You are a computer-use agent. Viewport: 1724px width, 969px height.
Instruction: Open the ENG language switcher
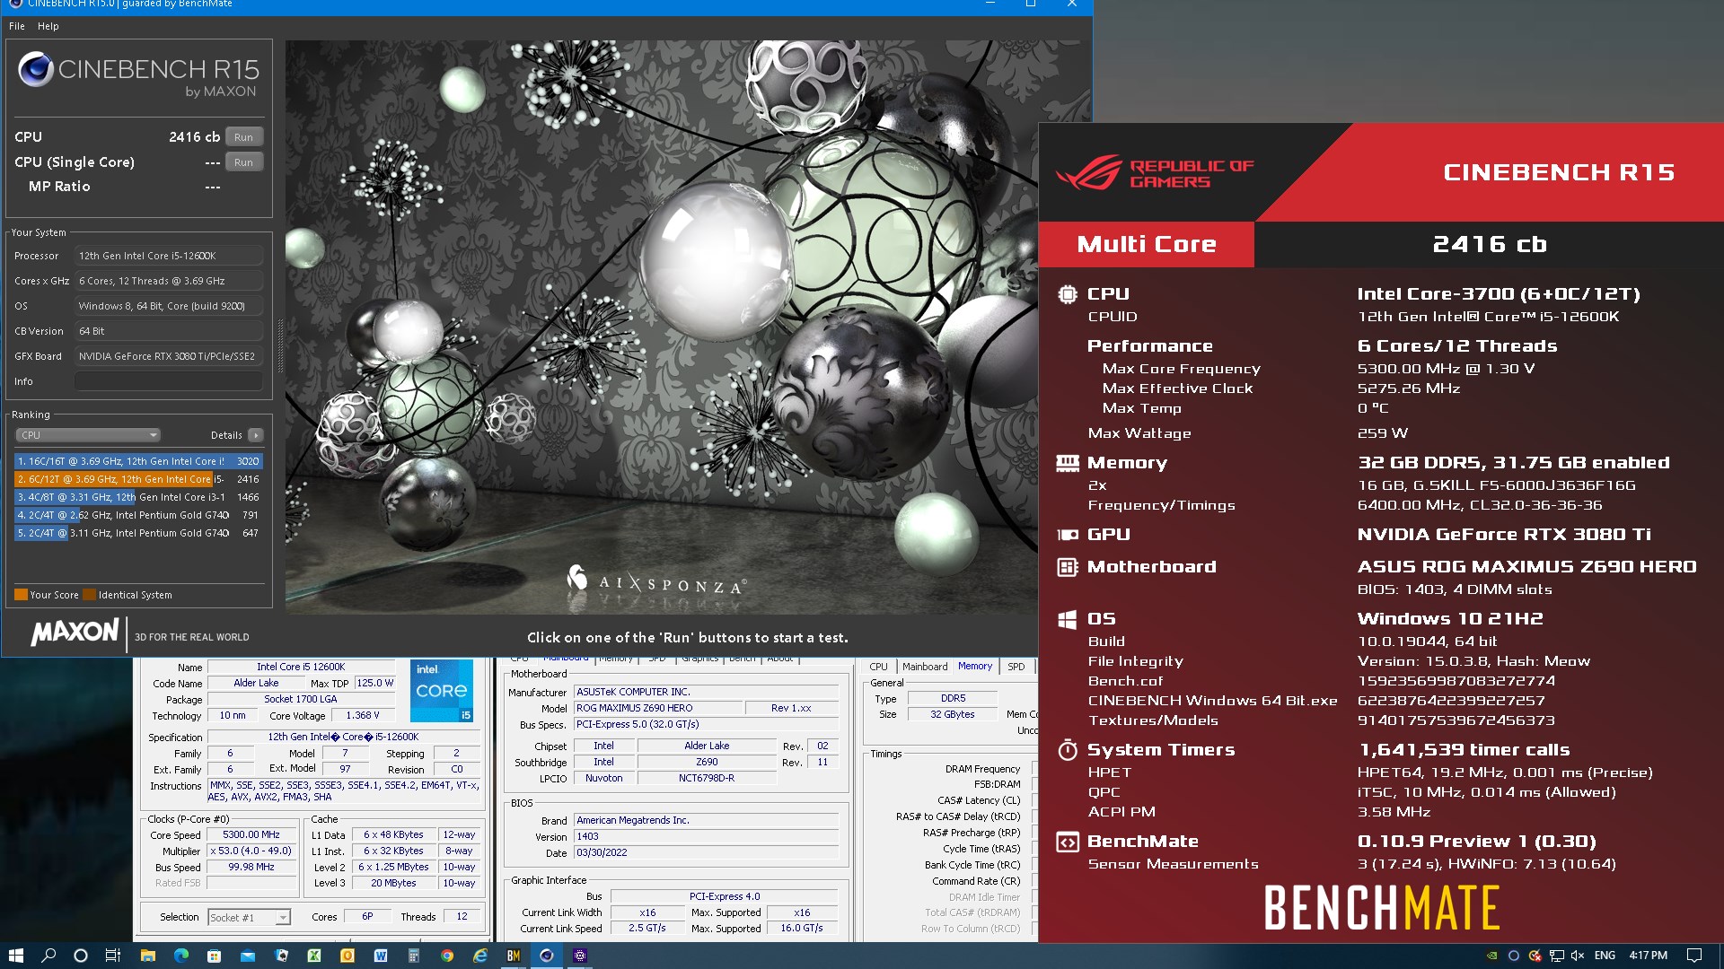(x=1605, y=956)
